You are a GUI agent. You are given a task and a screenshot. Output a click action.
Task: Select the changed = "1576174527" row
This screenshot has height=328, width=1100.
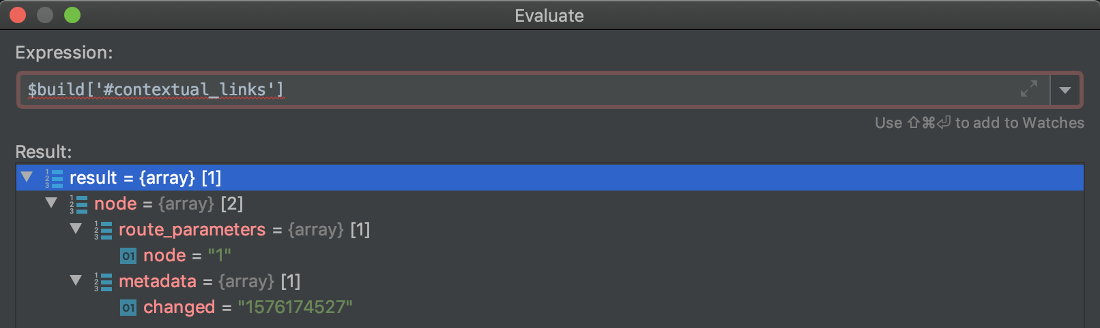[x=550, y=307]
